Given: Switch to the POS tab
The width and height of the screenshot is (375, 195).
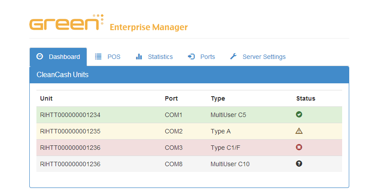Looking at the screenshot, I should coord(108,57).
